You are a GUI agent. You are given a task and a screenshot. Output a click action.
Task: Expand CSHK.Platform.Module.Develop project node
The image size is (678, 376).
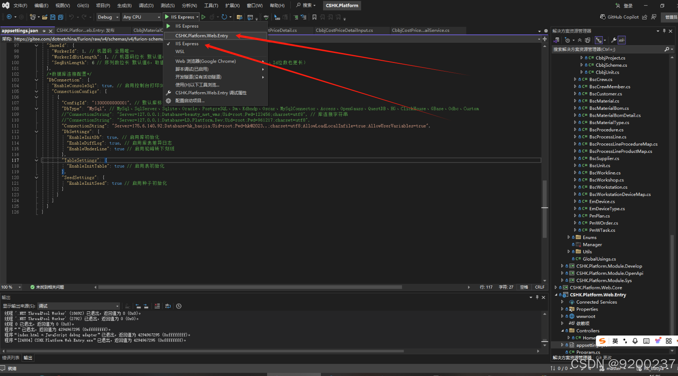tap(562, 266)
